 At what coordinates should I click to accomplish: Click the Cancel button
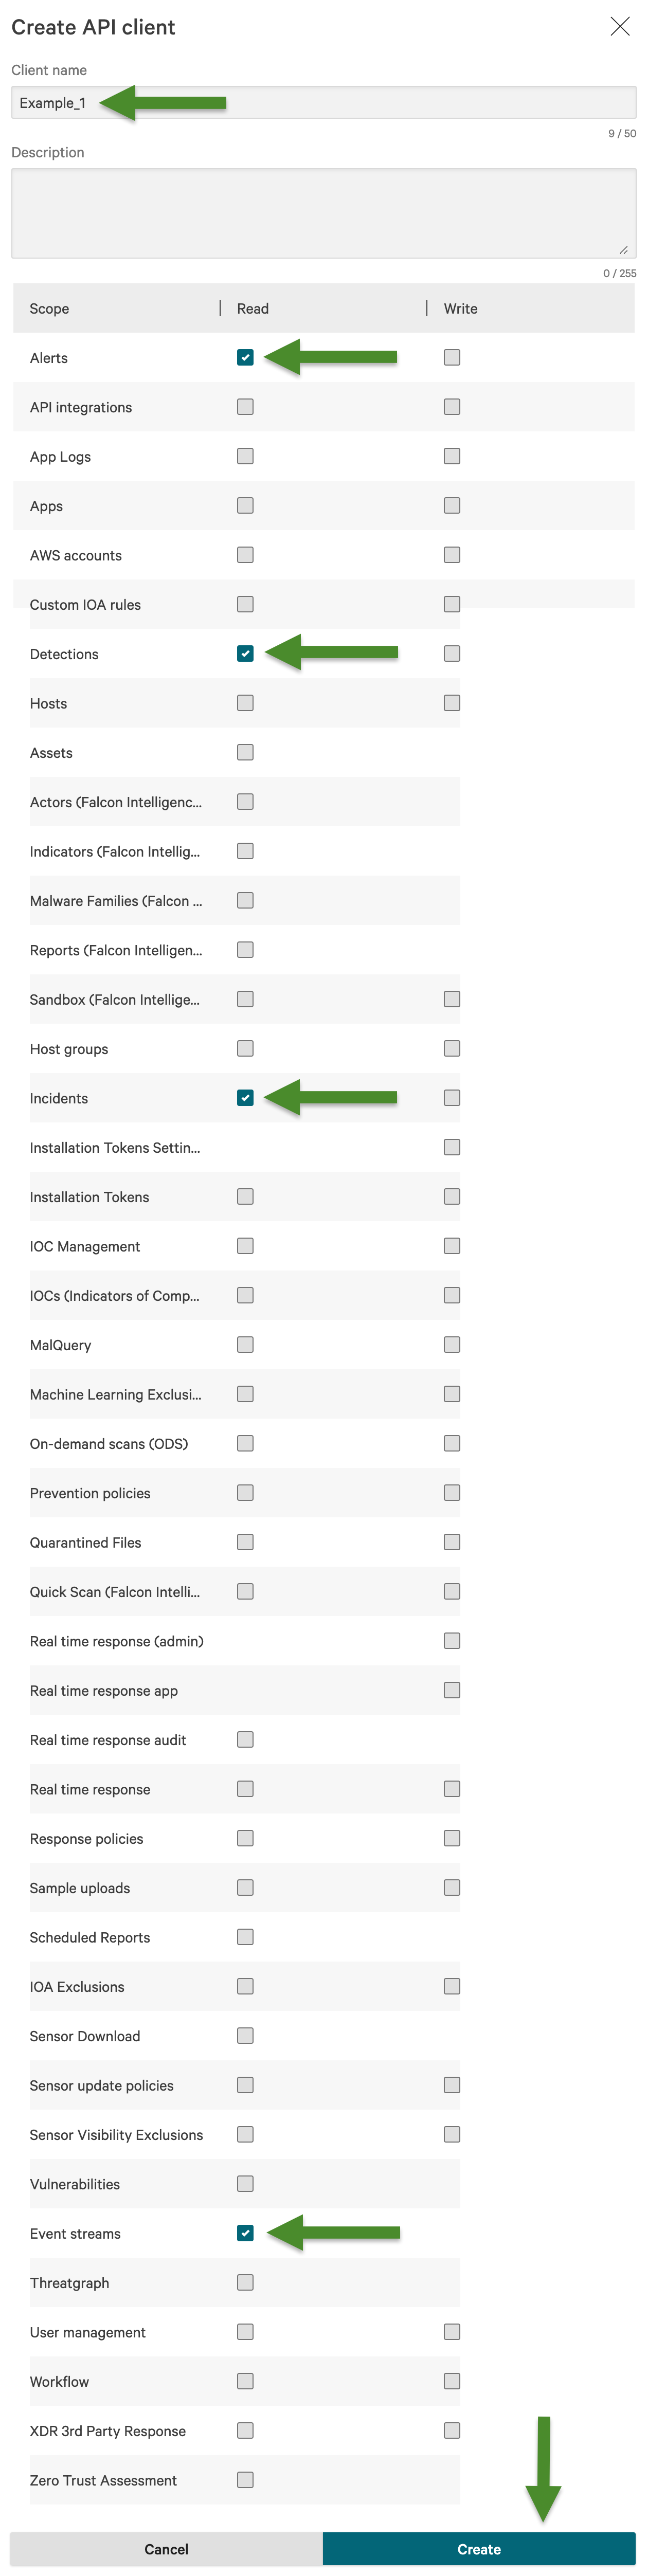(x=166, y=2549)
